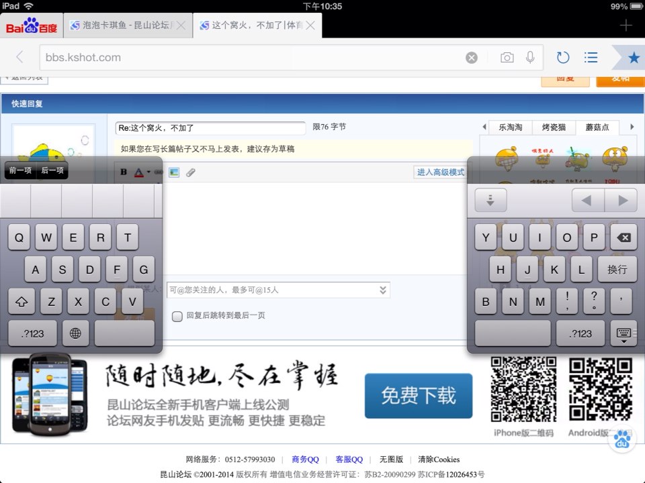Tap the 换行 return key

coord(617,270)
